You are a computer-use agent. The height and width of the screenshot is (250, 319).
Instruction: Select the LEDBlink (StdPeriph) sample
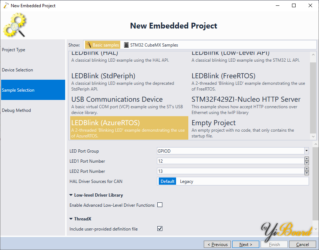click(129, 81)
